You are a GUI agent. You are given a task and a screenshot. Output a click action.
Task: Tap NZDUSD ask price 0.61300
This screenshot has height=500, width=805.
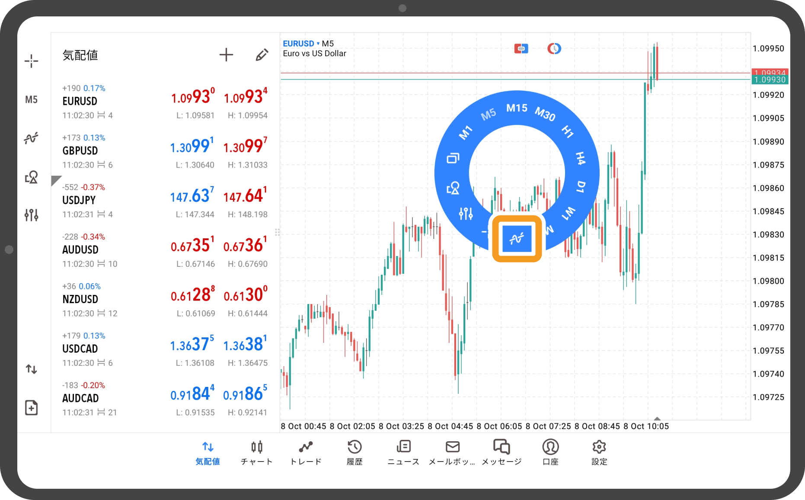[x=246, y=294]
